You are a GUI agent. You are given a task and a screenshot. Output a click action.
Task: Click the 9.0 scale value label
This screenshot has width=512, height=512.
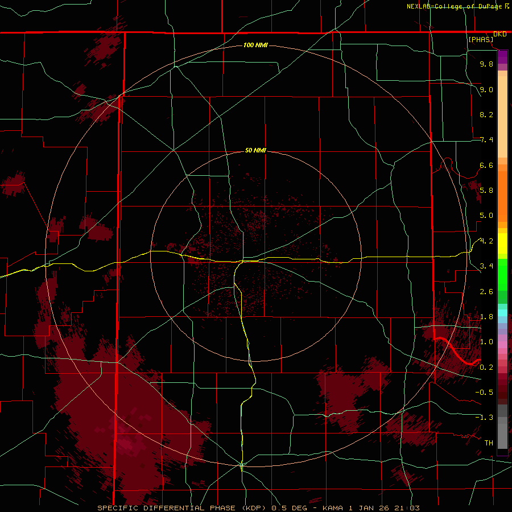tap(486, 89)
